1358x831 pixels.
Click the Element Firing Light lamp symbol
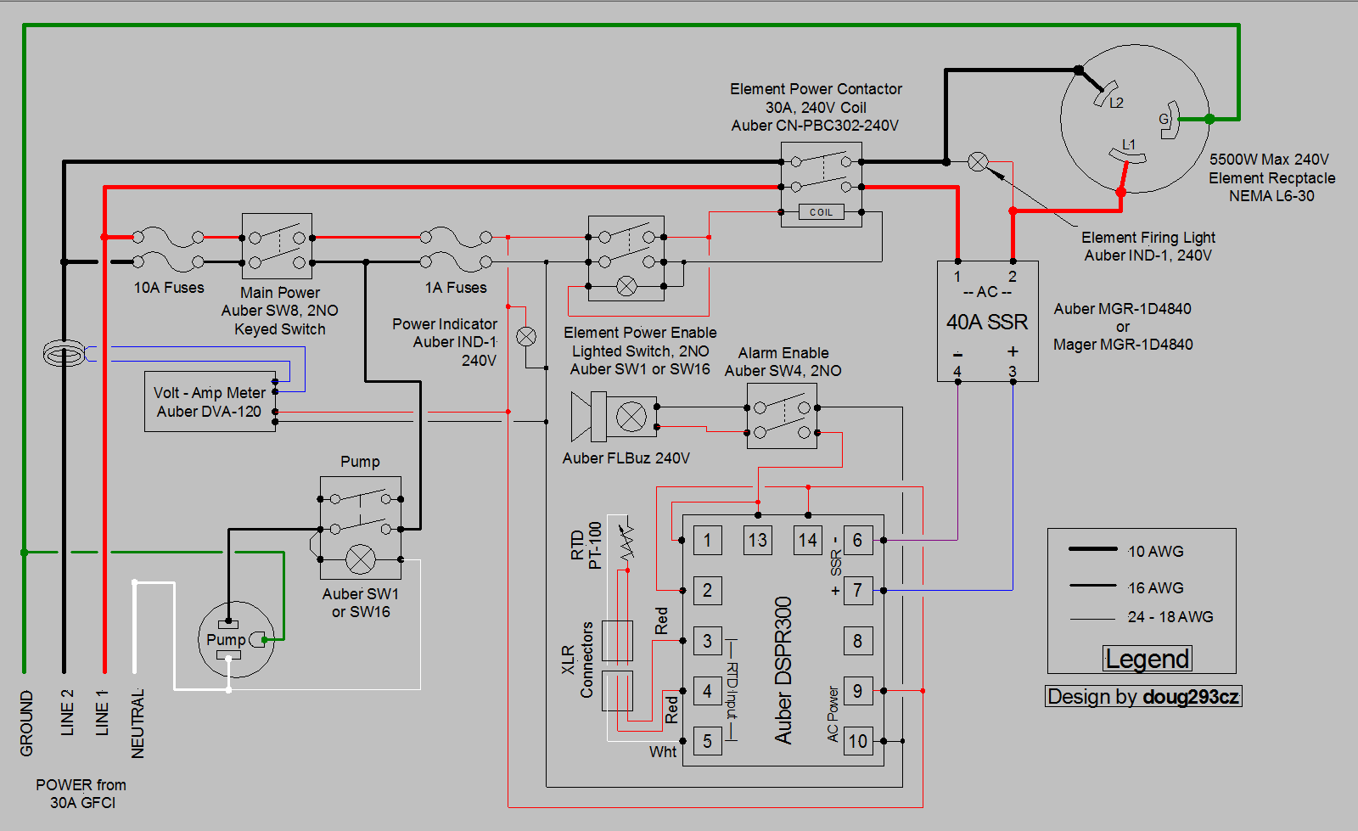pos(978,161)
